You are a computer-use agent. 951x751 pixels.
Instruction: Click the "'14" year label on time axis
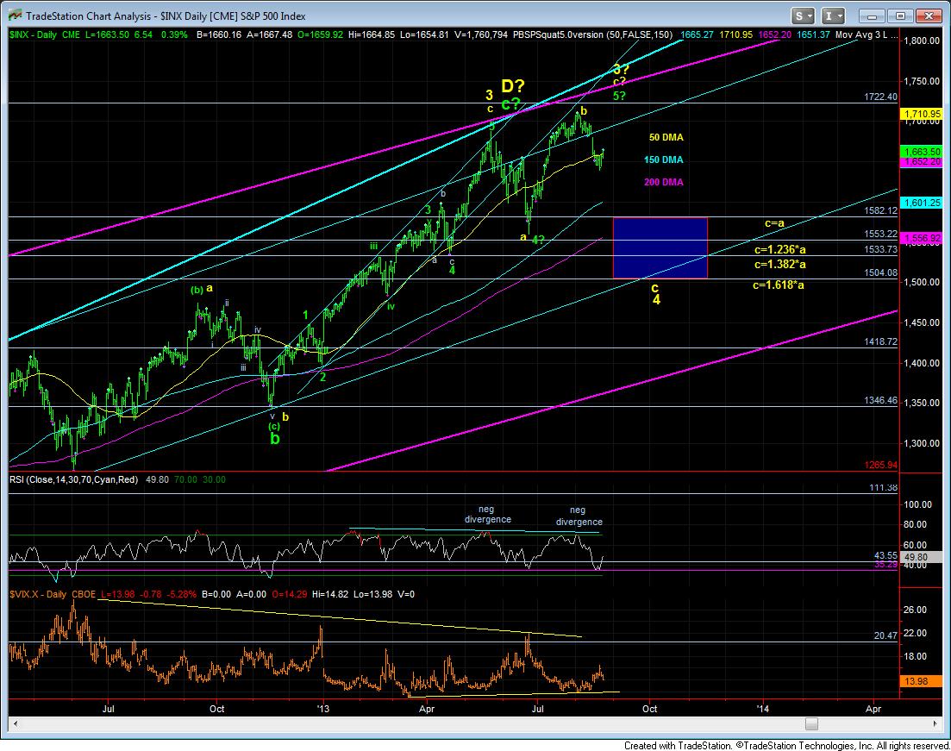tap(762, 709)
